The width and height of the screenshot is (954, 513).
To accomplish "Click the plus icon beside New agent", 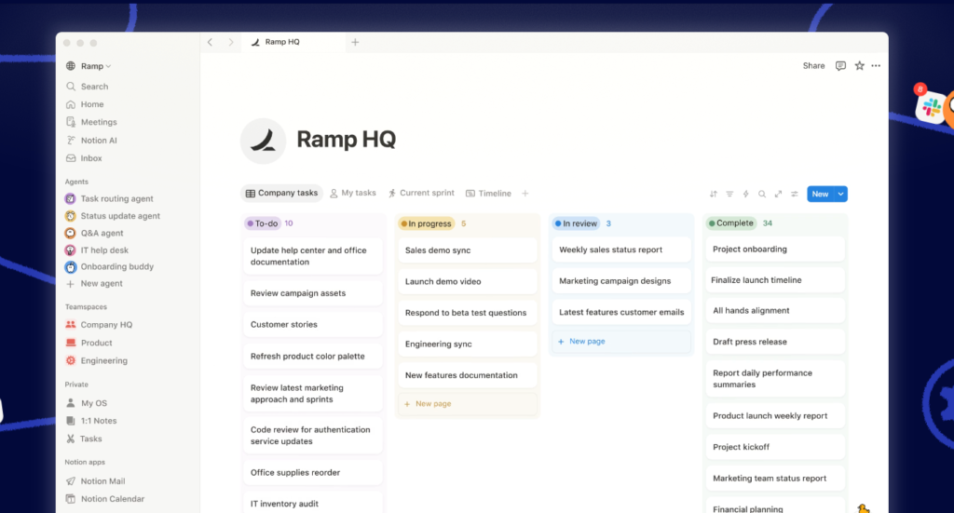I will click(x=71, y=283).
